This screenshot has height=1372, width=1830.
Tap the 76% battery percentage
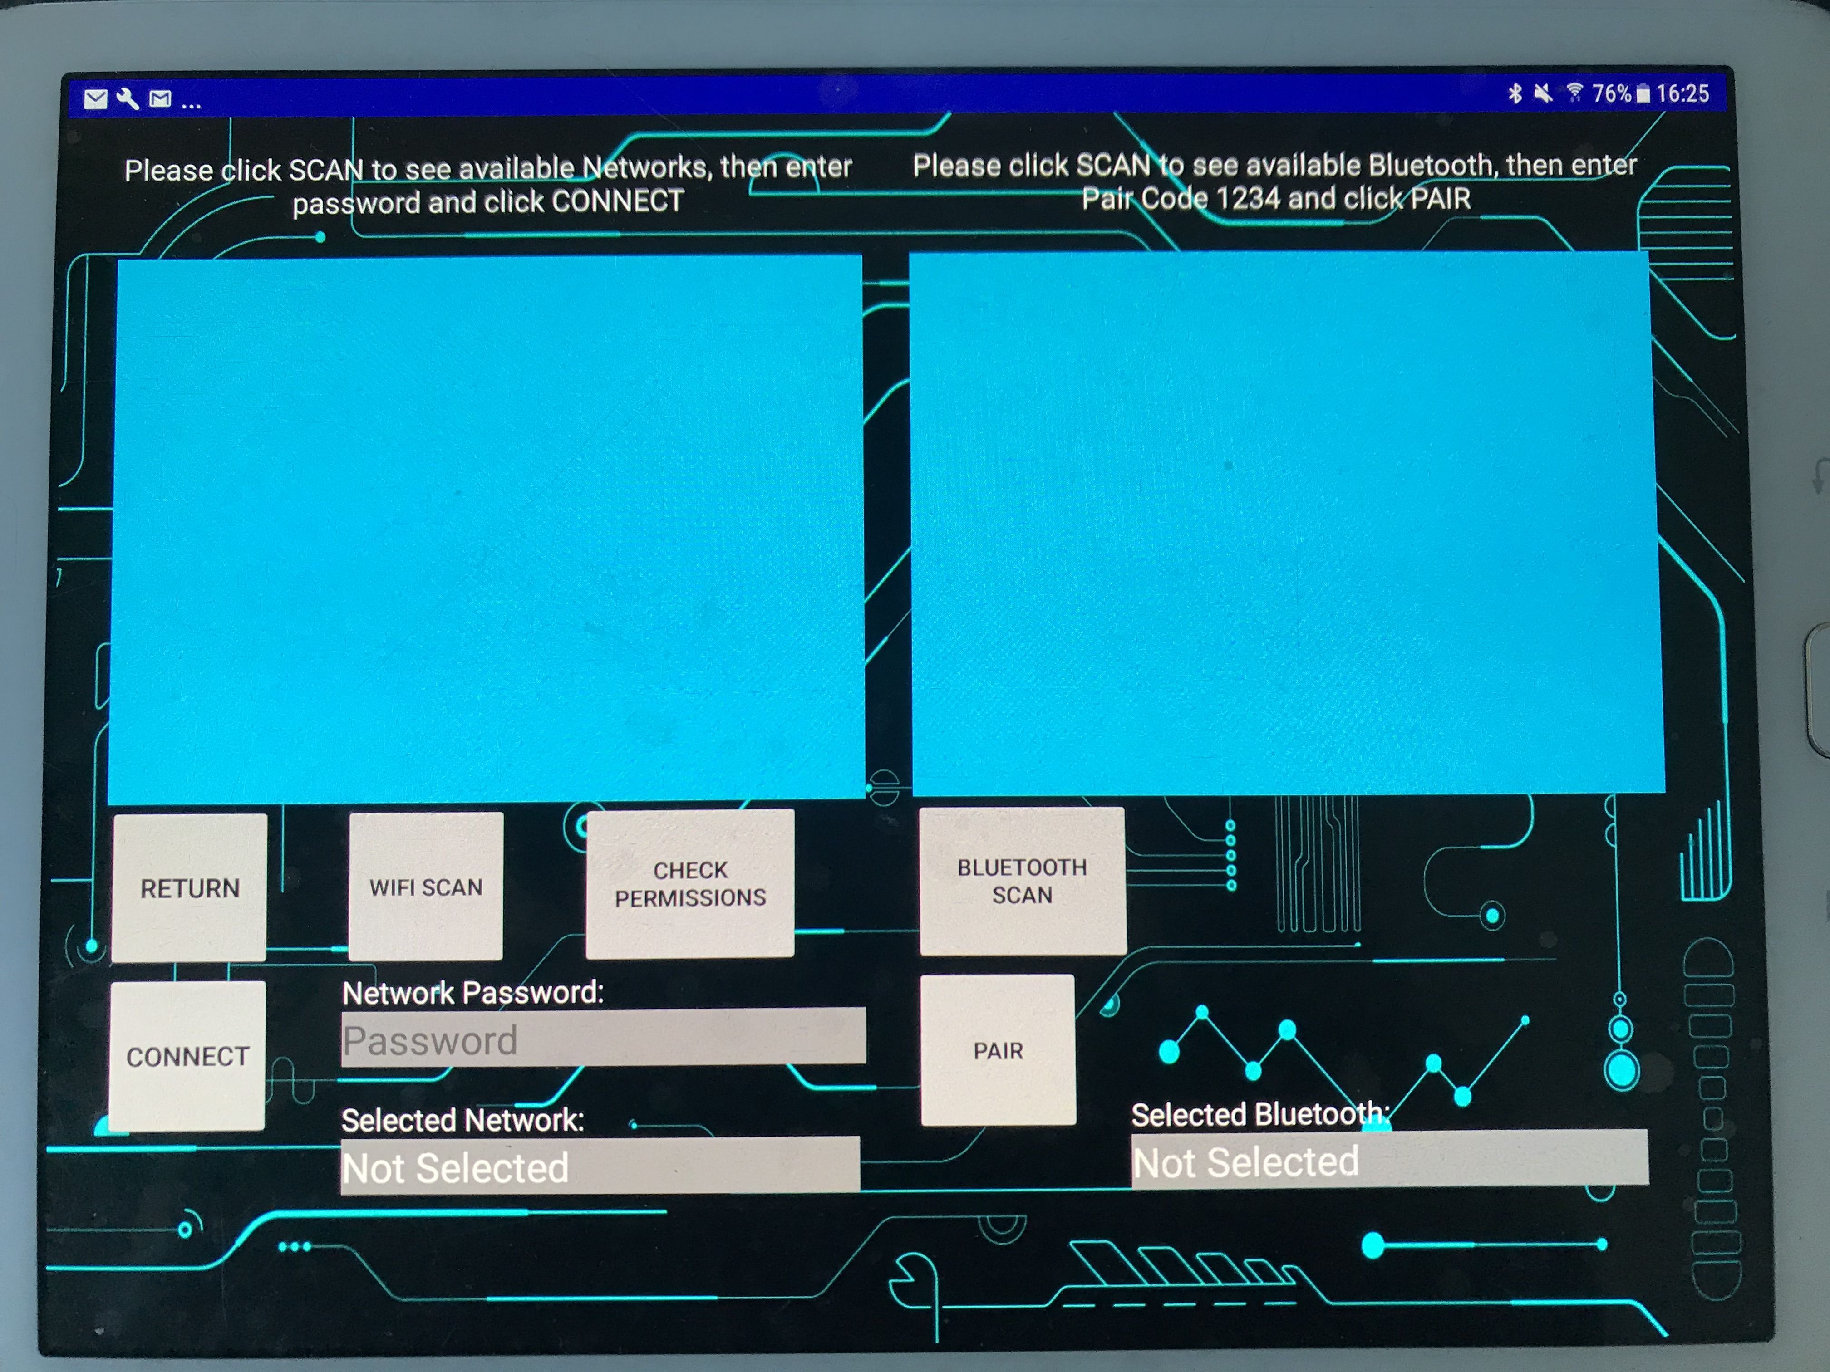point(1612,93)
